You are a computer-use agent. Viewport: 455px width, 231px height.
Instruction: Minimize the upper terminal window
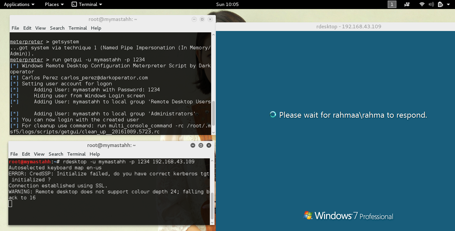coord(194,19)
